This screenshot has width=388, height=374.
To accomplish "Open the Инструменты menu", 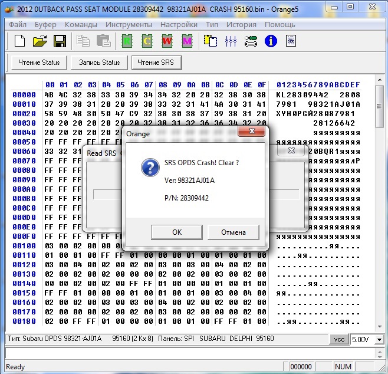I will pyautogui.click(x=129, y=25).
